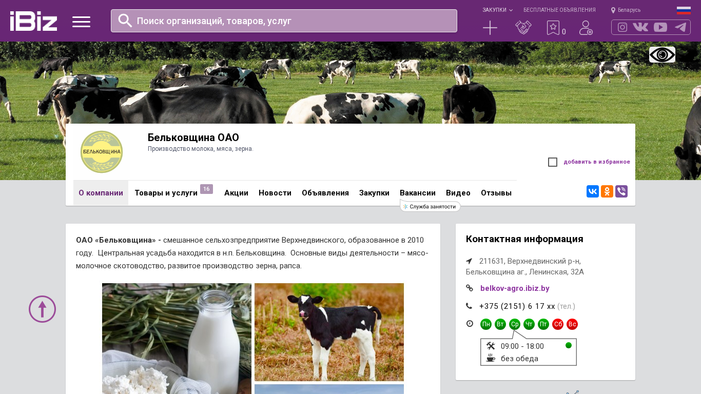The width and height of the screenshot is (701, 394).
Task: Select Wednesday (Ср) schedule day
Action: (515, 324)
